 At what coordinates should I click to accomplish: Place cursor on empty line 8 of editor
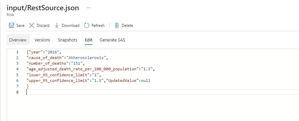(x=163, y=92)
